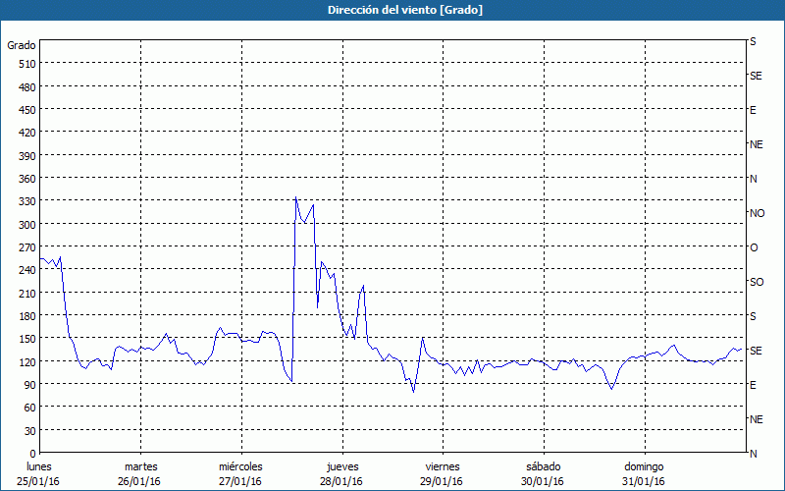Click the 90 tick label on the y-axis
The width and height of the screenshot is (785, 491).
[x=28, y=385]
